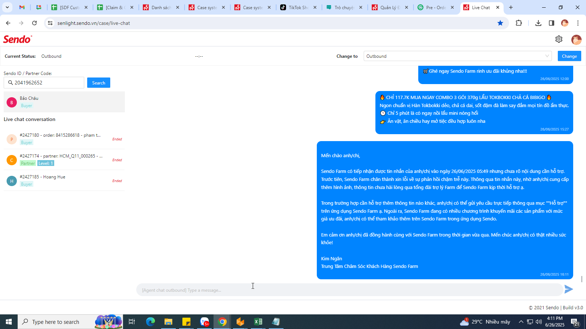Open Google Chrome from the taskbar
This screenshot has height=329, width=586.
click(222, 322)
